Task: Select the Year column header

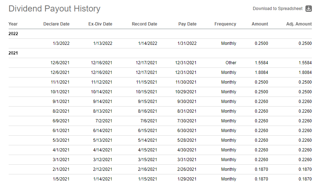Action: [x=13, y=24]
